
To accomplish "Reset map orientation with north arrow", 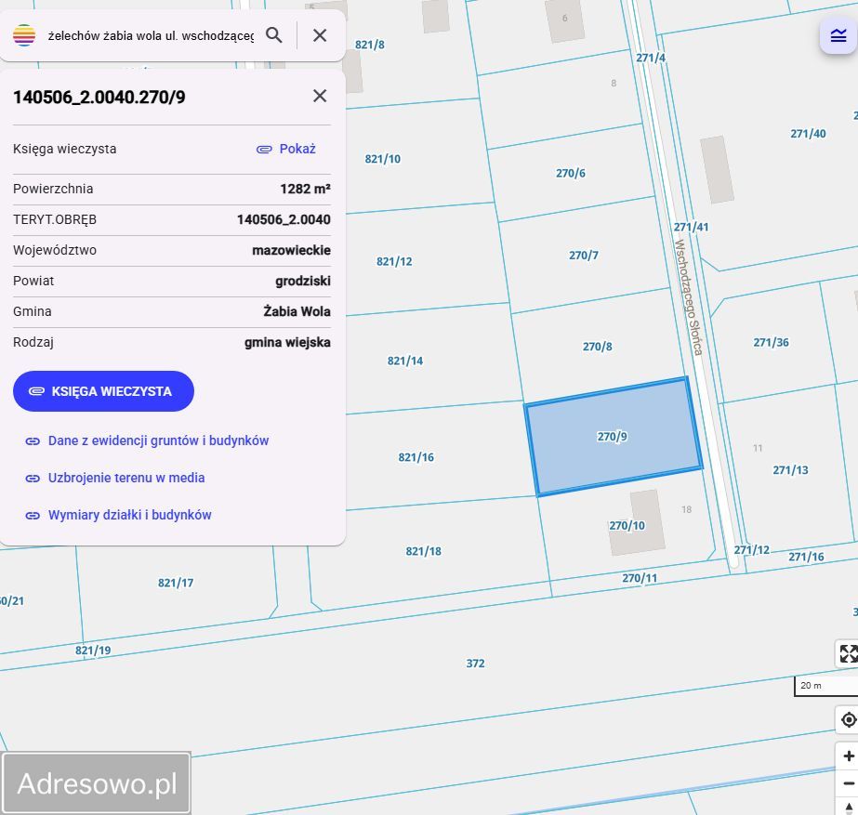I will [847, 806].
